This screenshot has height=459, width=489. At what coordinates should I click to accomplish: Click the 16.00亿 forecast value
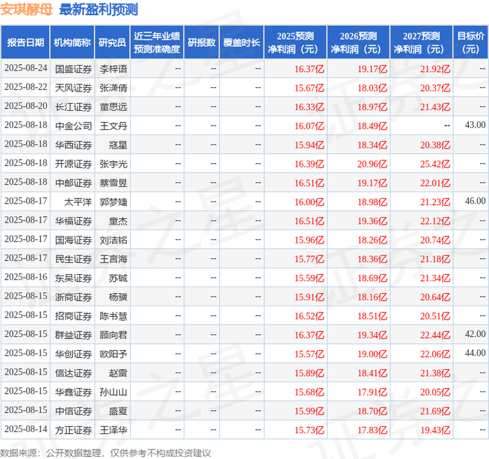click(309, 202)
